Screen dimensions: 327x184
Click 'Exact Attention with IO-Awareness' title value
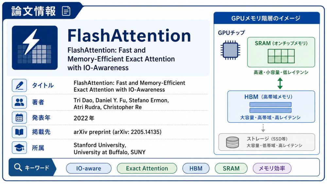pyautogui.click(x=119, y=90)
